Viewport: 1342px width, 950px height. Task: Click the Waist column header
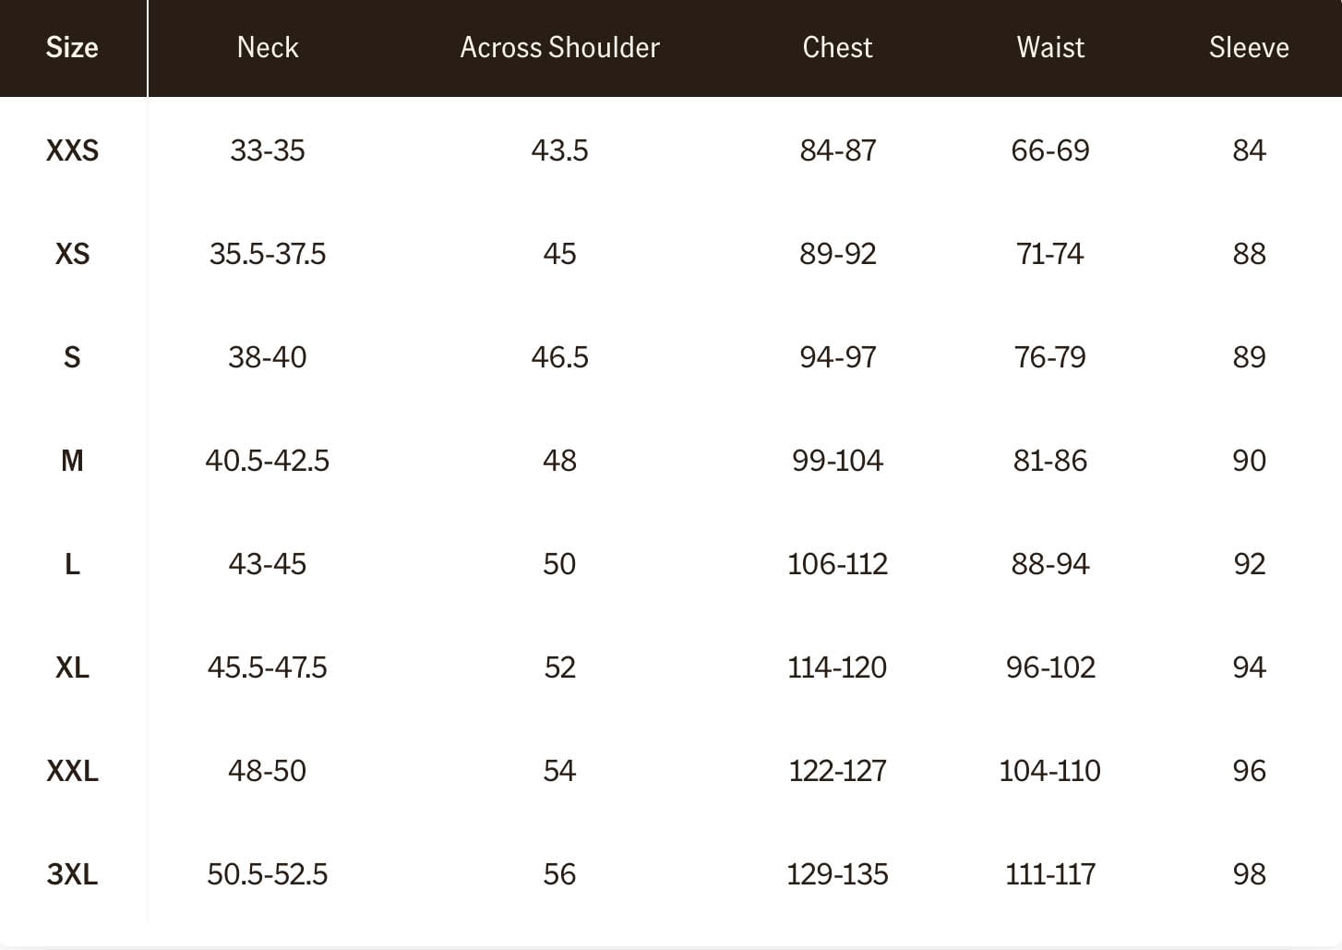(x=1050, y=47)
